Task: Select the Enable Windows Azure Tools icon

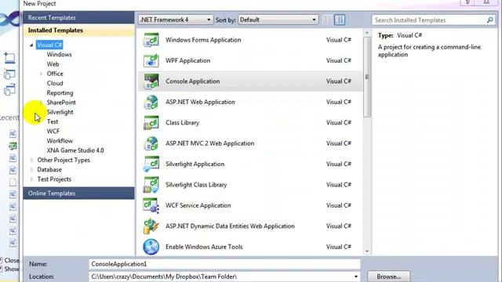Action: (x=151, y=247)
